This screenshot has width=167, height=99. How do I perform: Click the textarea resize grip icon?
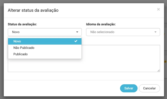(158, 71)
